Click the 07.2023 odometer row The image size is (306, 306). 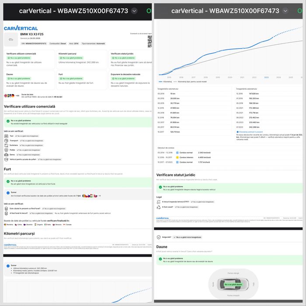[x=269, y=127]
